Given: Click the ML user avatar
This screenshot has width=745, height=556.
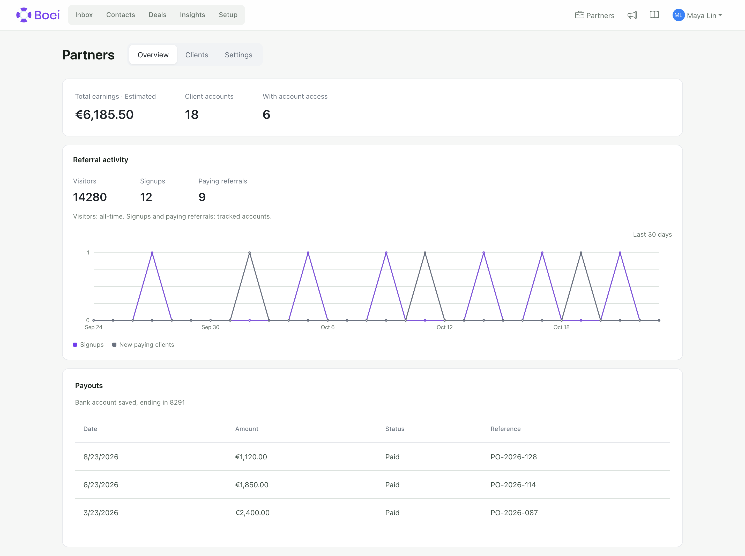Looking at the screenshot, I should point(678,15).
